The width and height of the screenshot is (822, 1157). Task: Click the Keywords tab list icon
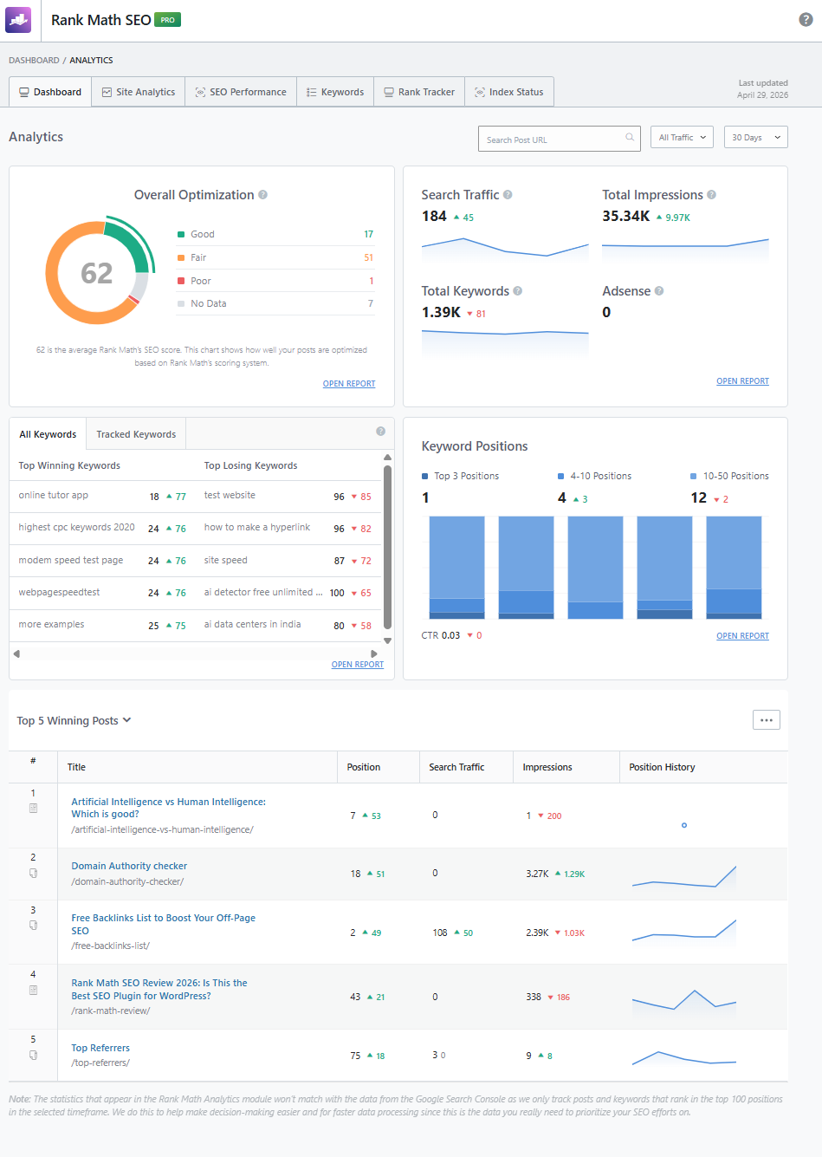tap(311, 92)
